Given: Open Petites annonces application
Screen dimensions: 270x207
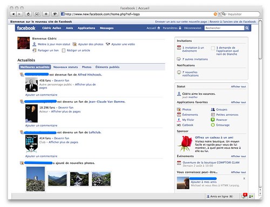Looking at the screenshot, I should pos(227,115).
